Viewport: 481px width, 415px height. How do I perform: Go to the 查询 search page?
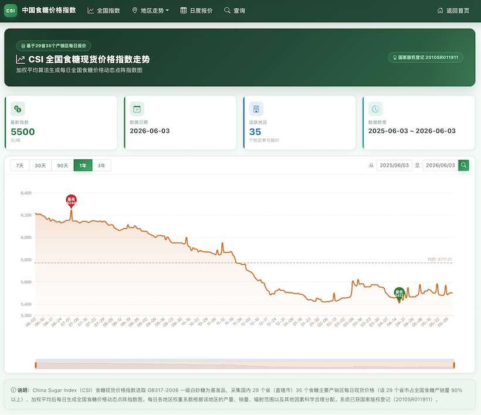(235, 11)
